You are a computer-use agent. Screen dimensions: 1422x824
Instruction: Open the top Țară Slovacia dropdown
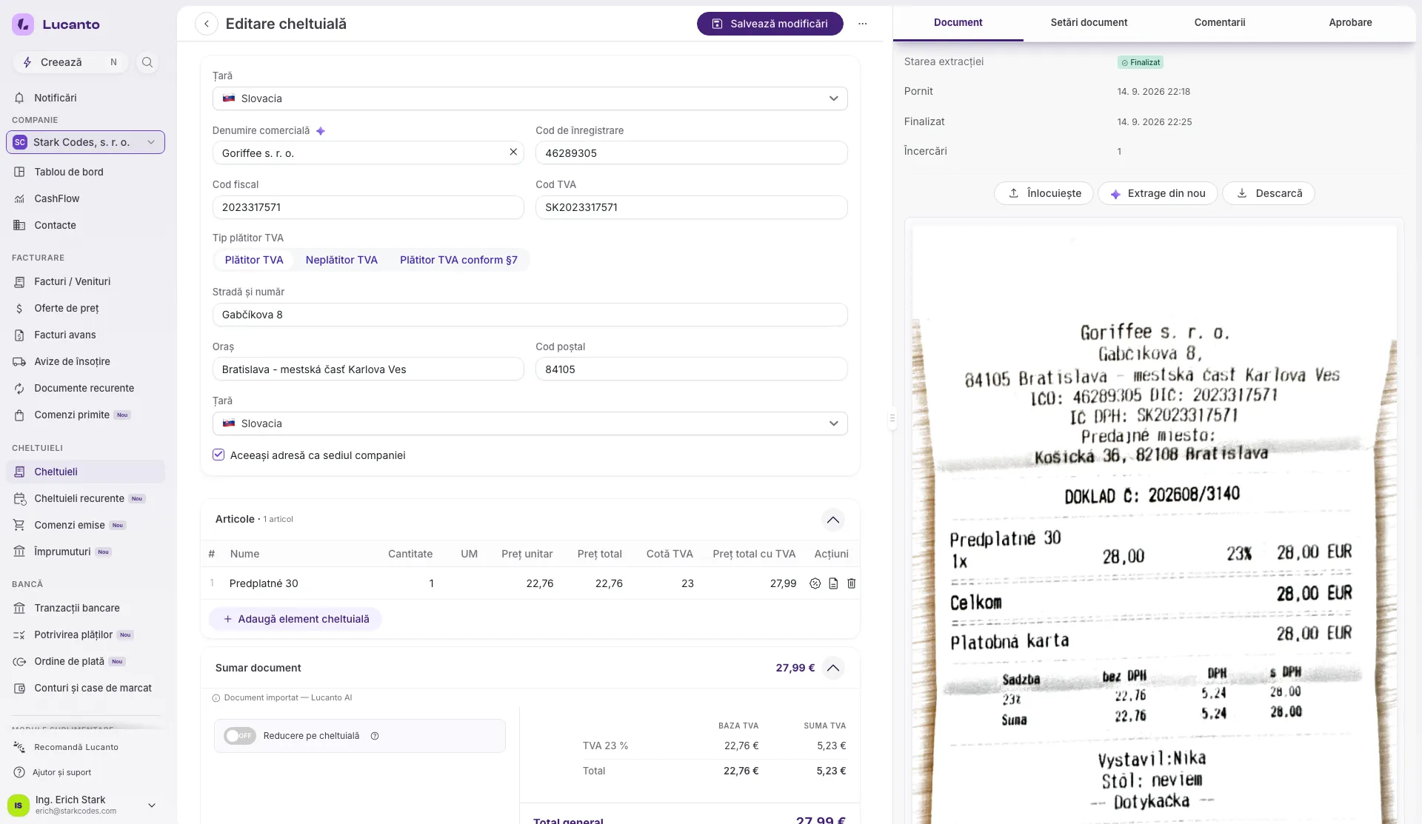coord(530,98)
